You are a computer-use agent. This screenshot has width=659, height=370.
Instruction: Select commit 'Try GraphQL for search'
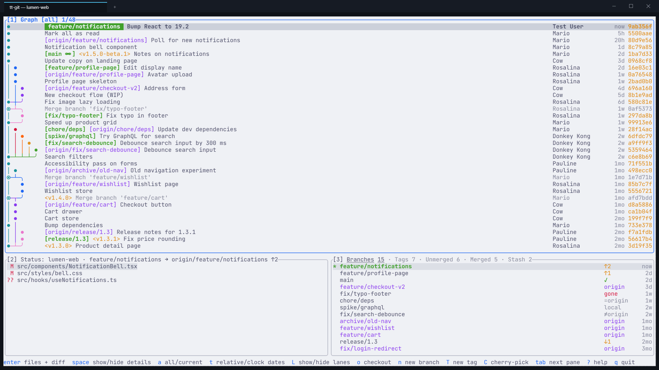click(x=329, y=136)
